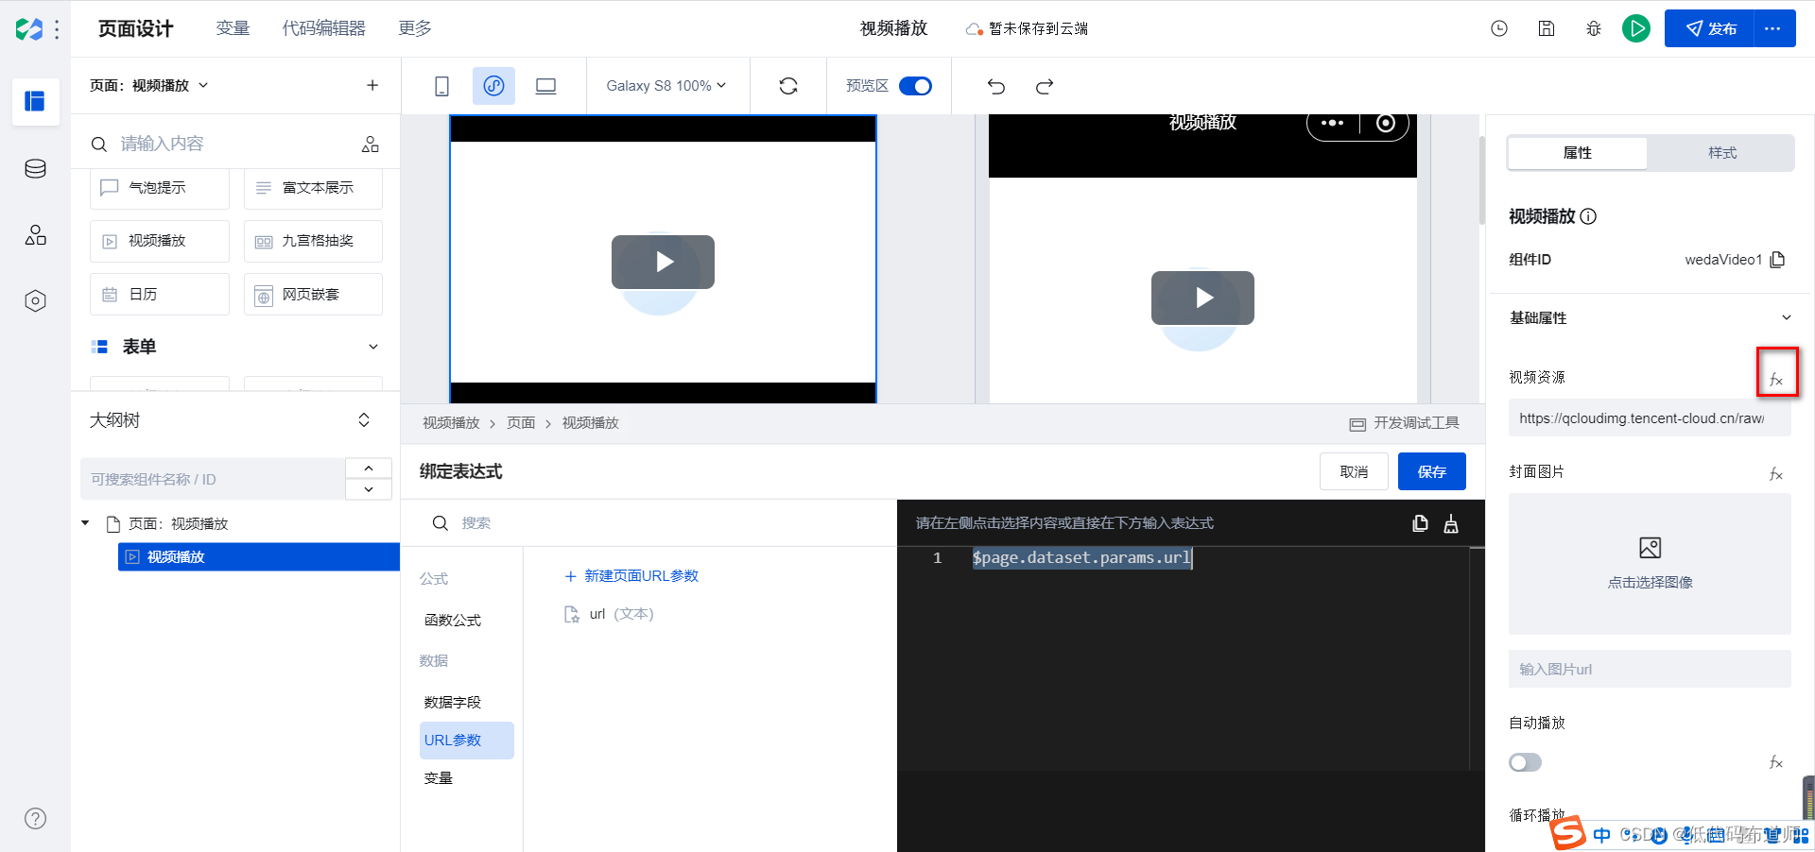Open 开发调试工具
Image resolution: width=1815 pixels, height=852 pixels.
[1405, 423]
